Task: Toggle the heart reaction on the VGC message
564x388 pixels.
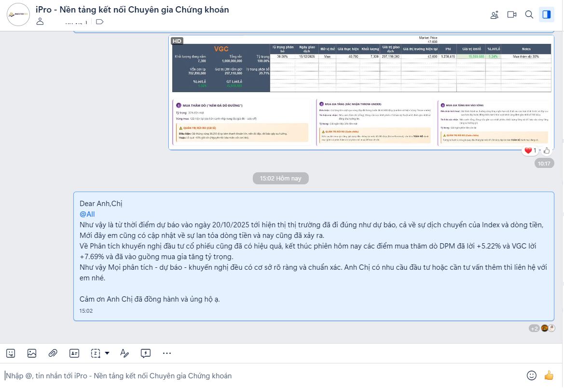Action: coord(529,150)
